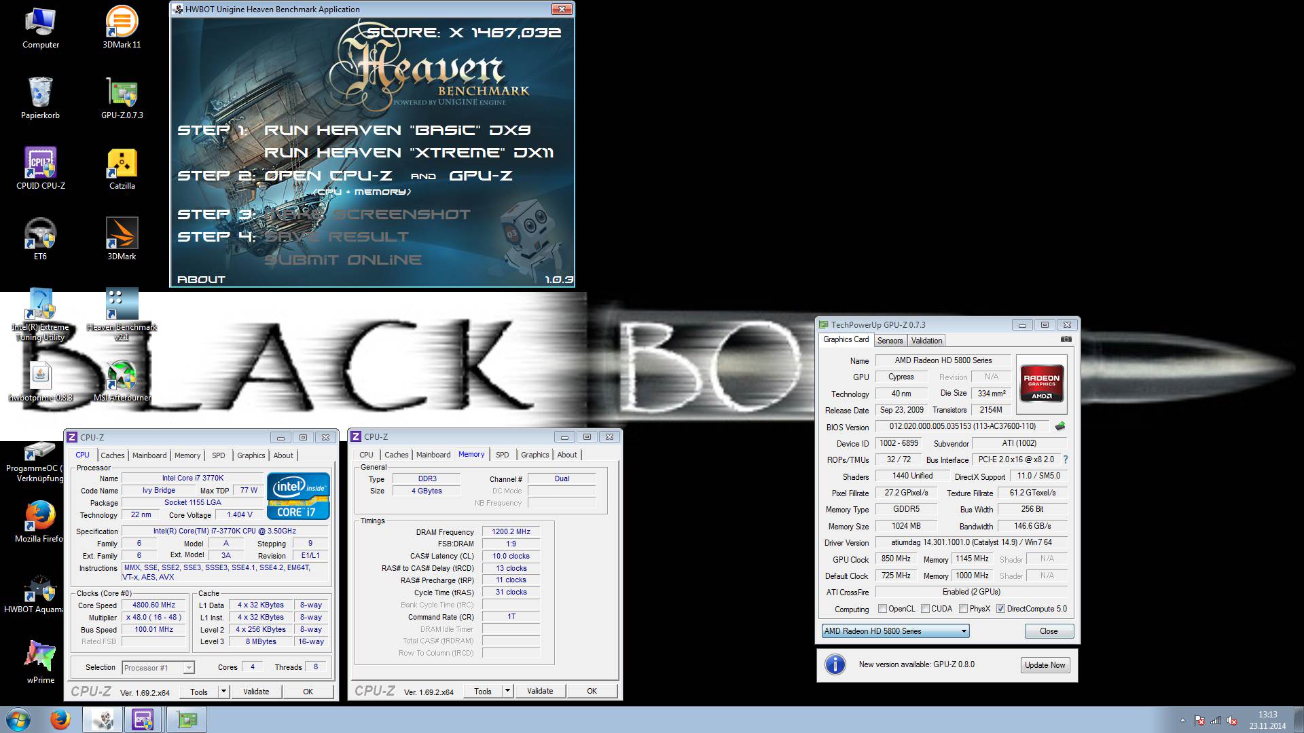Screen dimensions: 1304x733
Task: Launch Heaven Benchmark v2.1 shortcut
Action: (122, 315)
